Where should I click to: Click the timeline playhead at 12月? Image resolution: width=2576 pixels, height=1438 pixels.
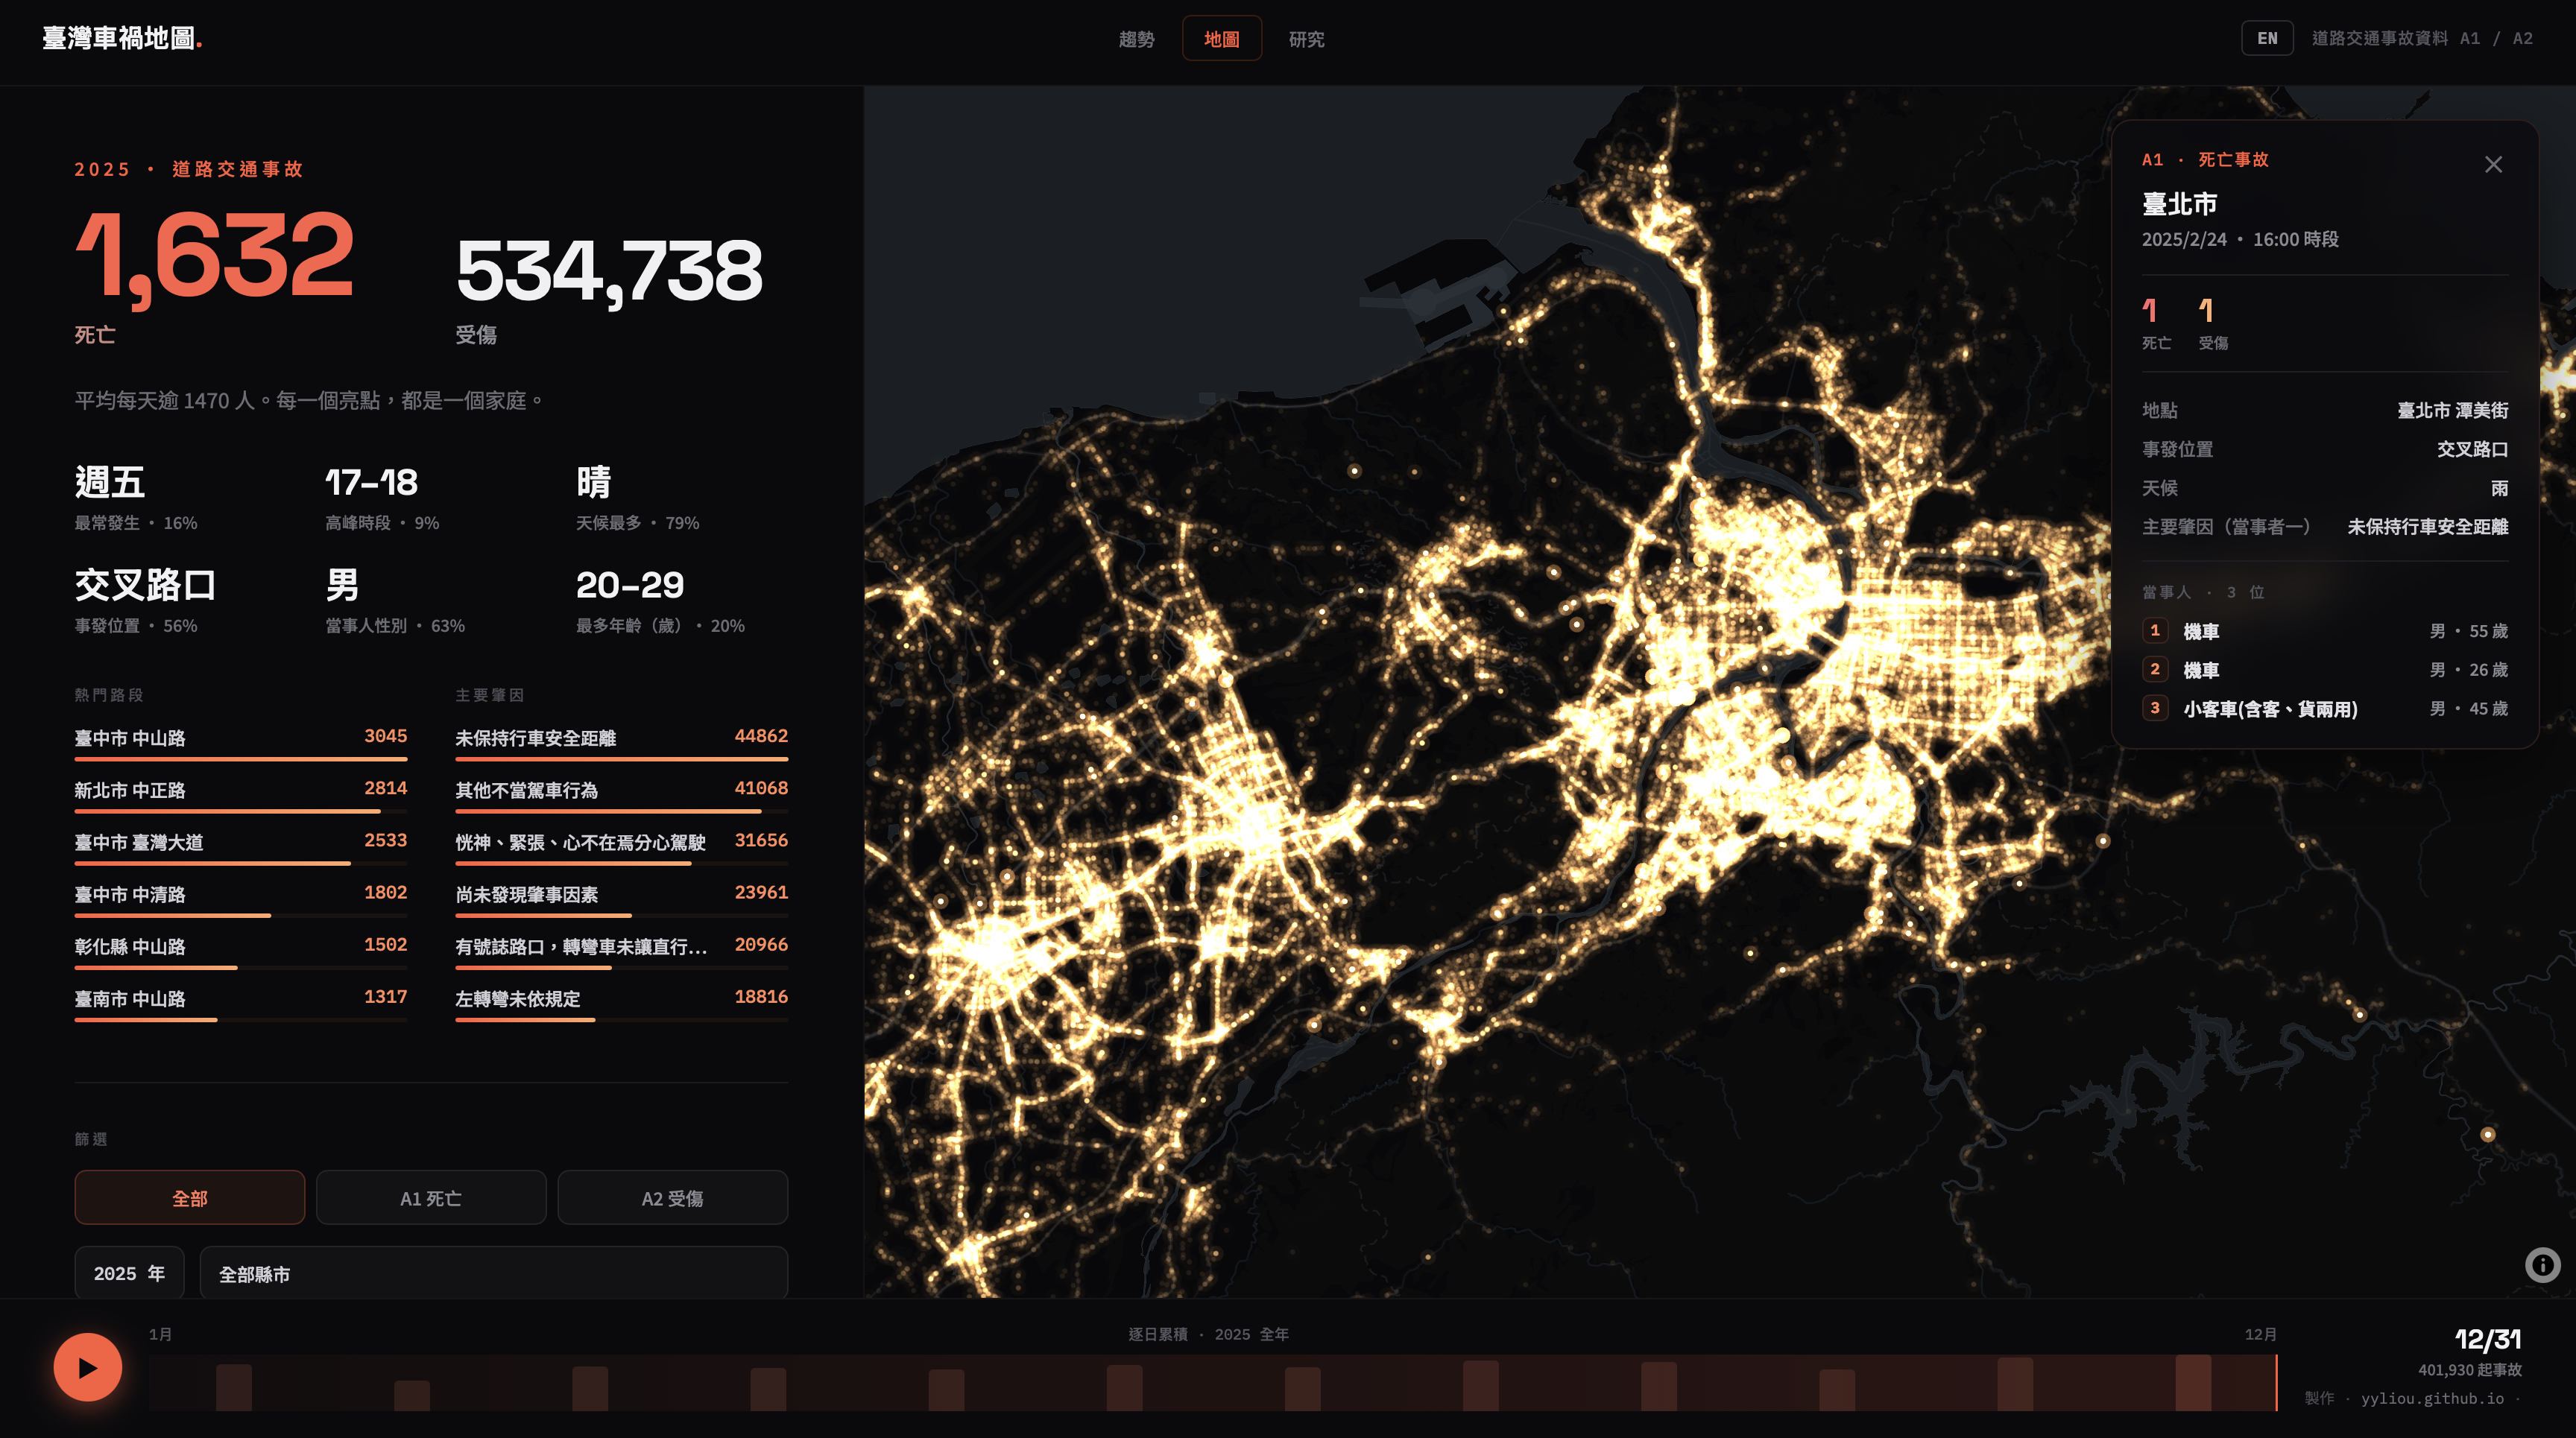click(2276, 1382)
